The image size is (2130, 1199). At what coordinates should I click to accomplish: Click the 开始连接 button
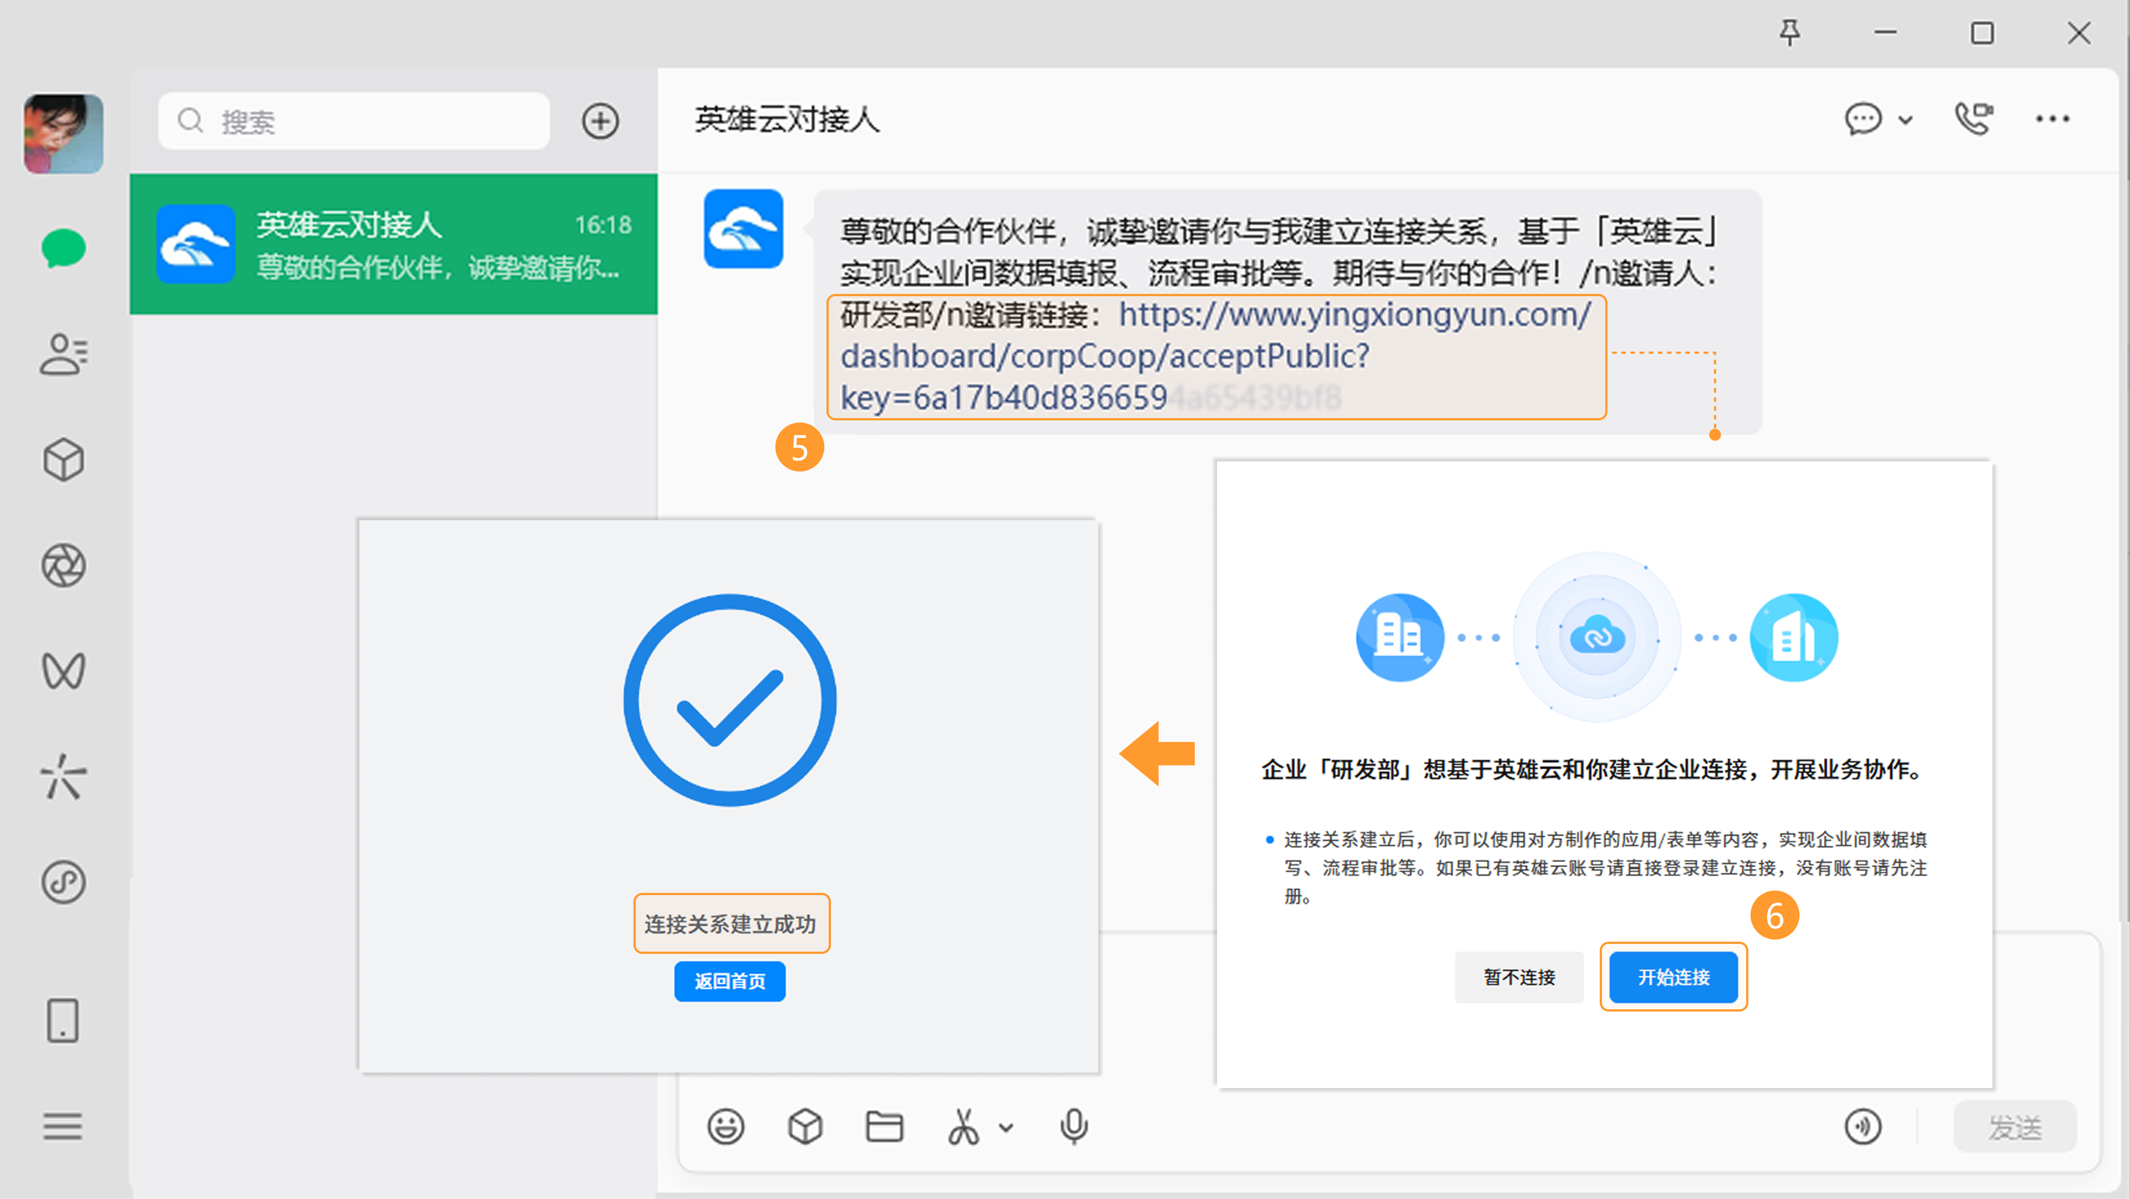[x=1673, y=977]
